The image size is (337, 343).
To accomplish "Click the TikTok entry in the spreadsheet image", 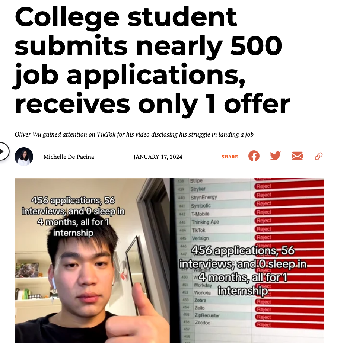I will (x=198, y=230).
